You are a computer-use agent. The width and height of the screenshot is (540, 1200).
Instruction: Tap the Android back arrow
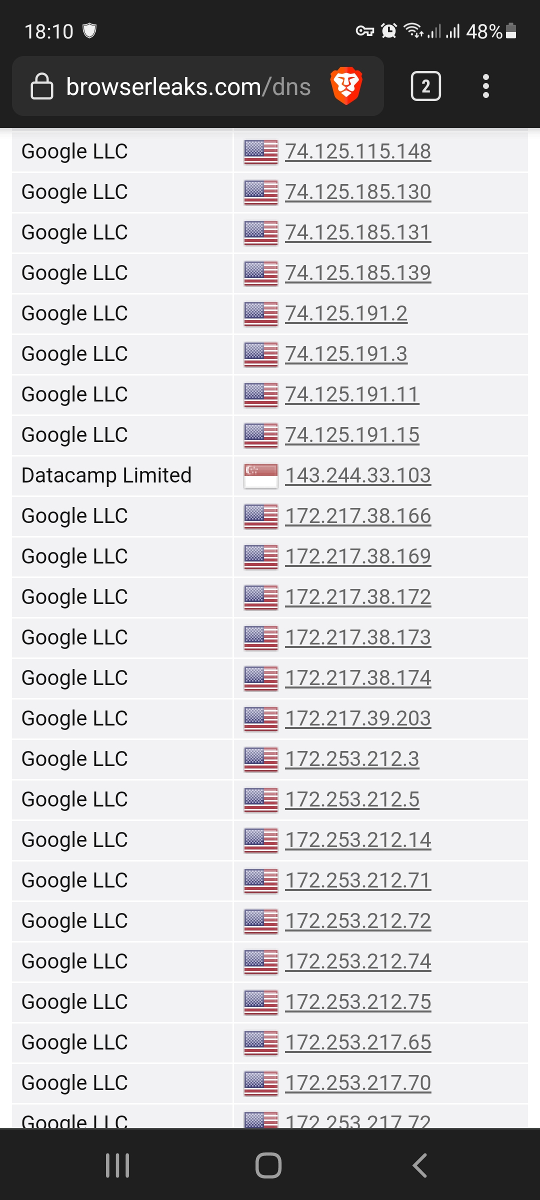(x=419, y=1165)
